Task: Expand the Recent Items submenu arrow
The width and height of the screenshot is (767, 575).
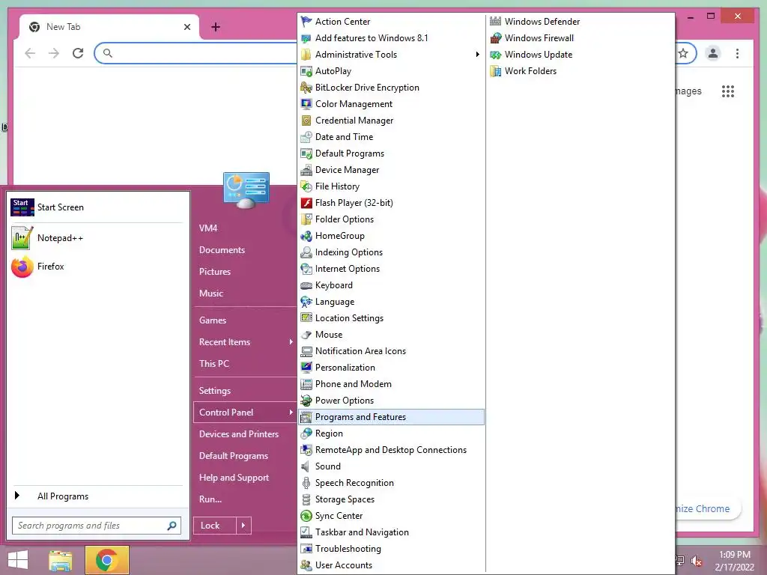Action: 291,341
